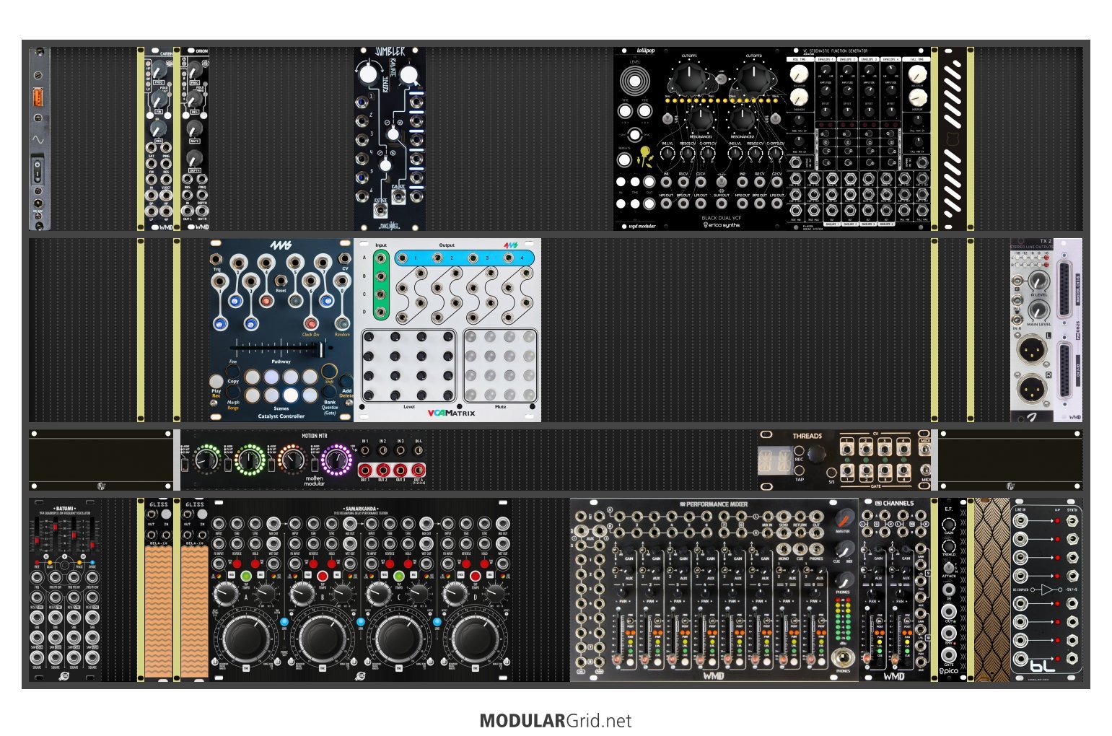
Task: Click the CUTOFF1 knob on Black Dual VCF
Action: coord(689,78)
